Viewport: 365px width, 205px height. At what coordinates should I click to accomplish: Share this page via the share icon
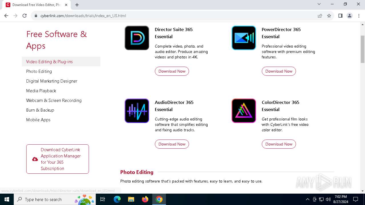click(320, 16)
